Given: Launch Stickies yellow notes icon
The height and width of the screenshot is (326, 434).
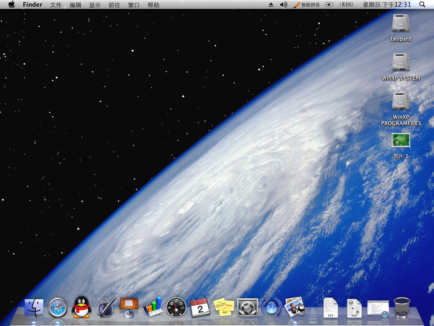Looking at the screenshot, I should click(x=224, y=307).
